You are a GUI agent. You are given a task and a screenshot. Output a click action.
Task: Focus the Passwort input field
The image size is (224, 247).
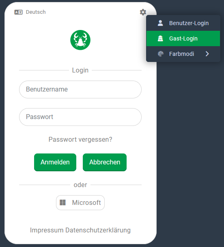coord(80,117)
